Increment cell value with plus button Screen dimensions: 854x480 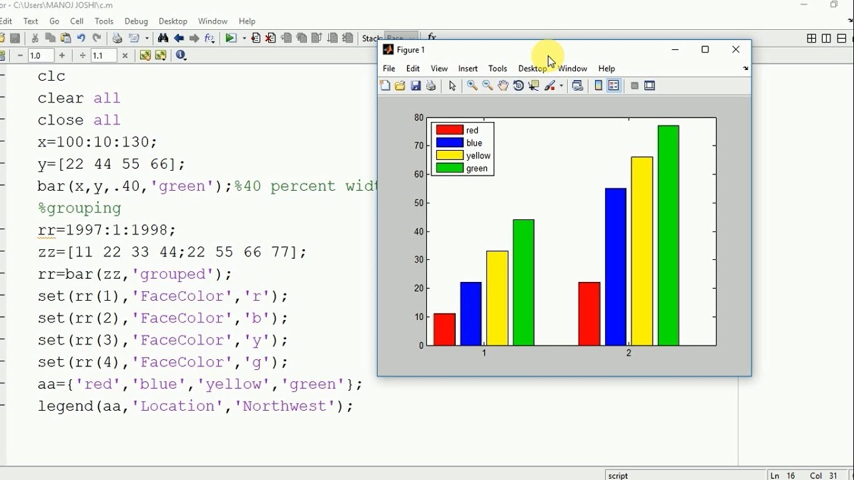62,56
